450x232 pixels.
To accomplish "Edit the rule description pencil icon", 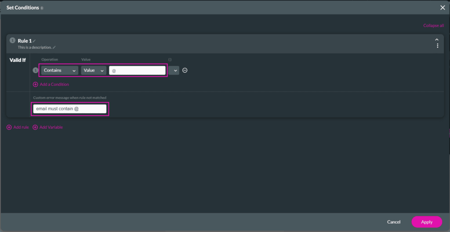I will click(x=54, y=47).
